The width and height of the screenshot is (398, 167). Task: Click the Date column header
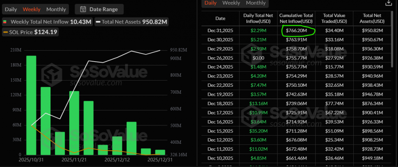pos(220,18)
